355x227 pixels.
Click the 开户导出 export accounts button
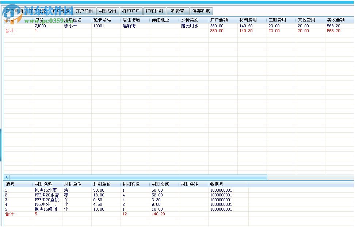pyautogui.click(x=85, y=11)
